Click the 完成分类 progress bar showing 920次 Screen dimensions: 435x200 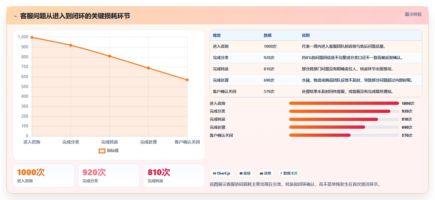pos(344,111)
